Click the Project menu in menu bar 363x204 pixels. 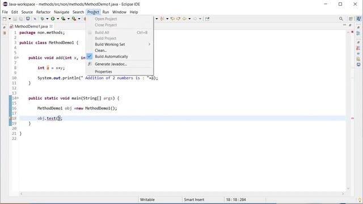[x=93, y=12]
